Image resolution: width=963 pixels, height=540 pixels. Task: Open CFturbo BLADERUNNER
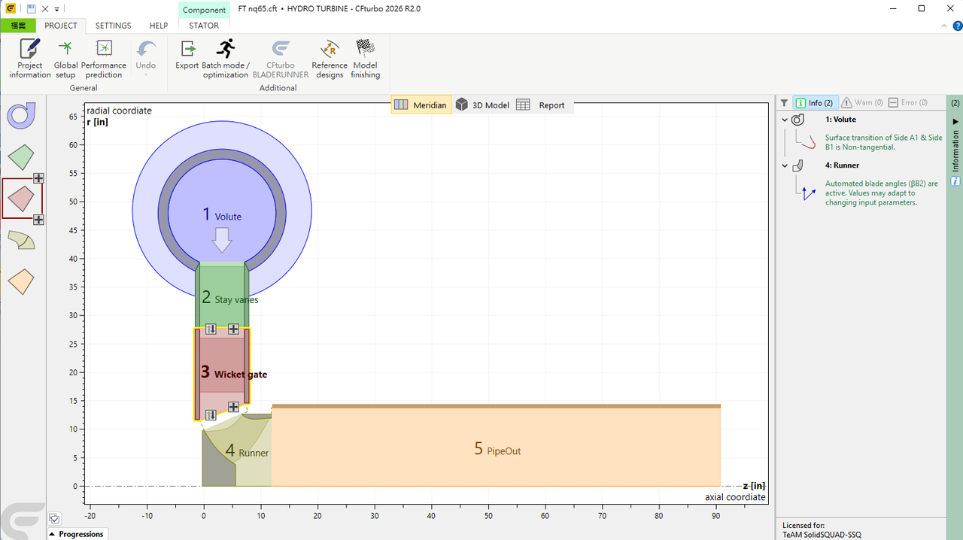pyautogui.click(x=281, y=58)
